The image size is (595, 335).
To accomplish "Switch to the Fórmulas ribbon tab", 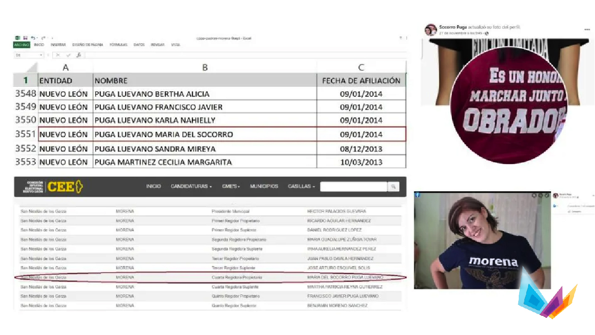I will (x=119, y=45).
